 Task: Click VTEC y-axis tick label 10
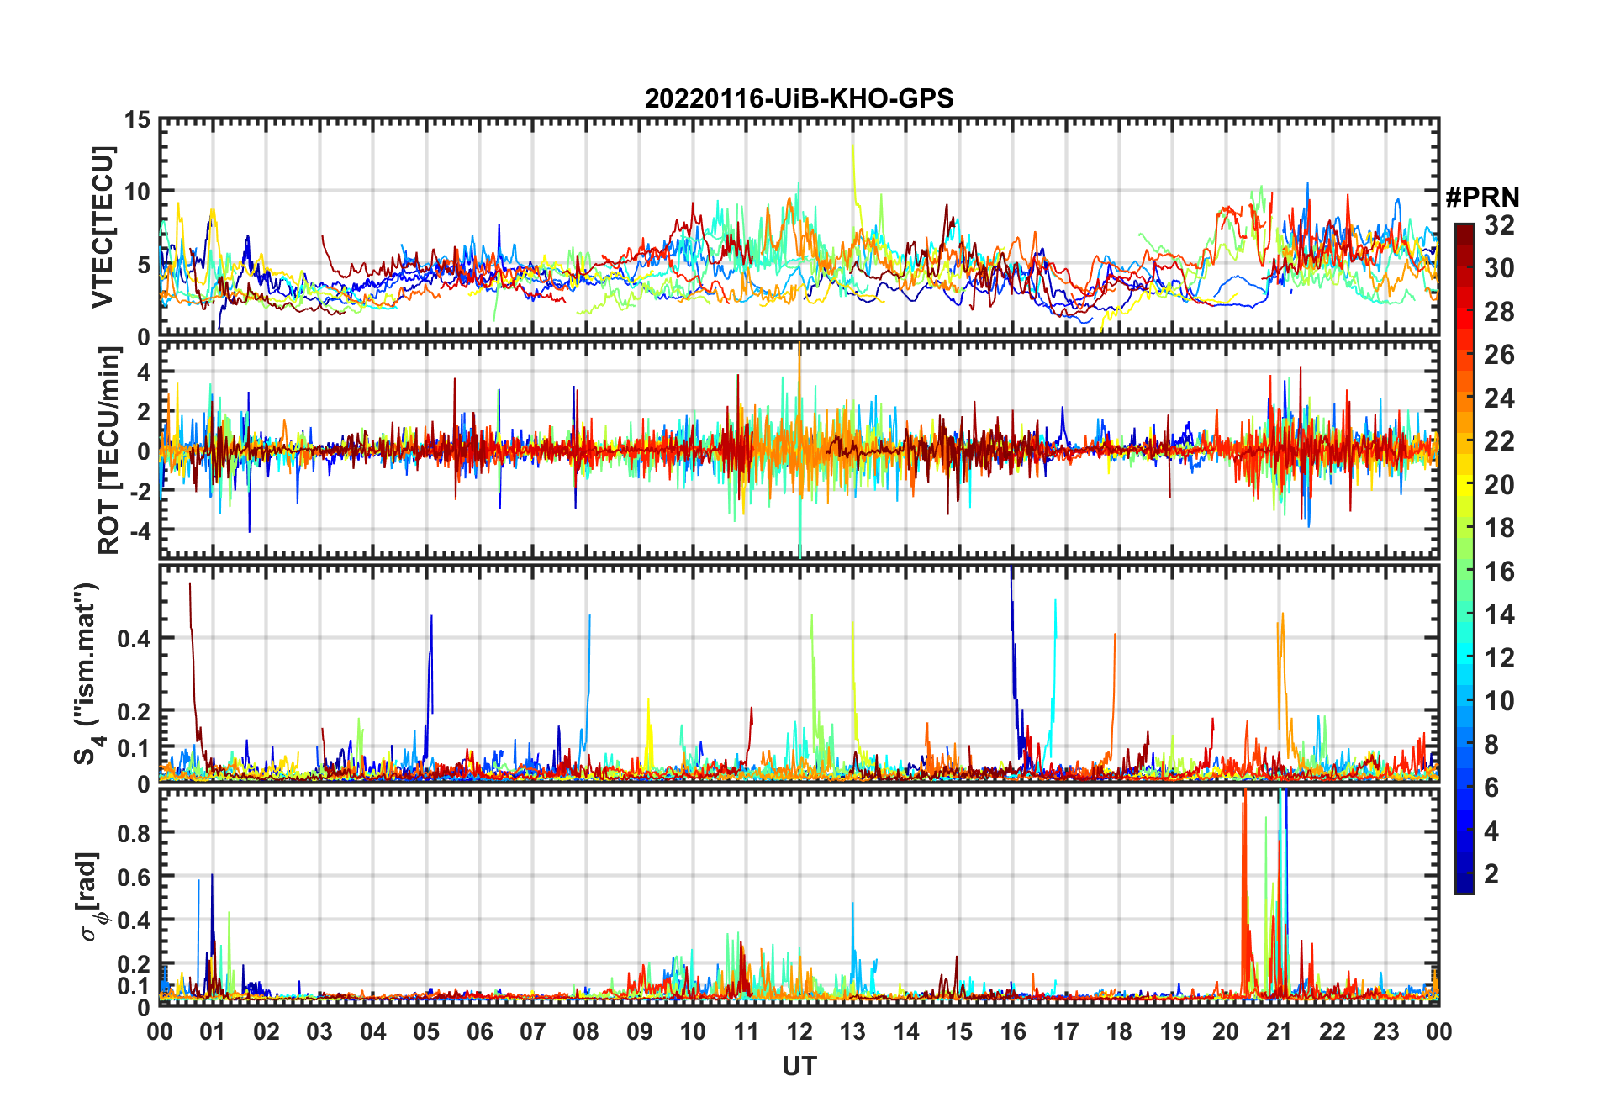tap(138, 192)
